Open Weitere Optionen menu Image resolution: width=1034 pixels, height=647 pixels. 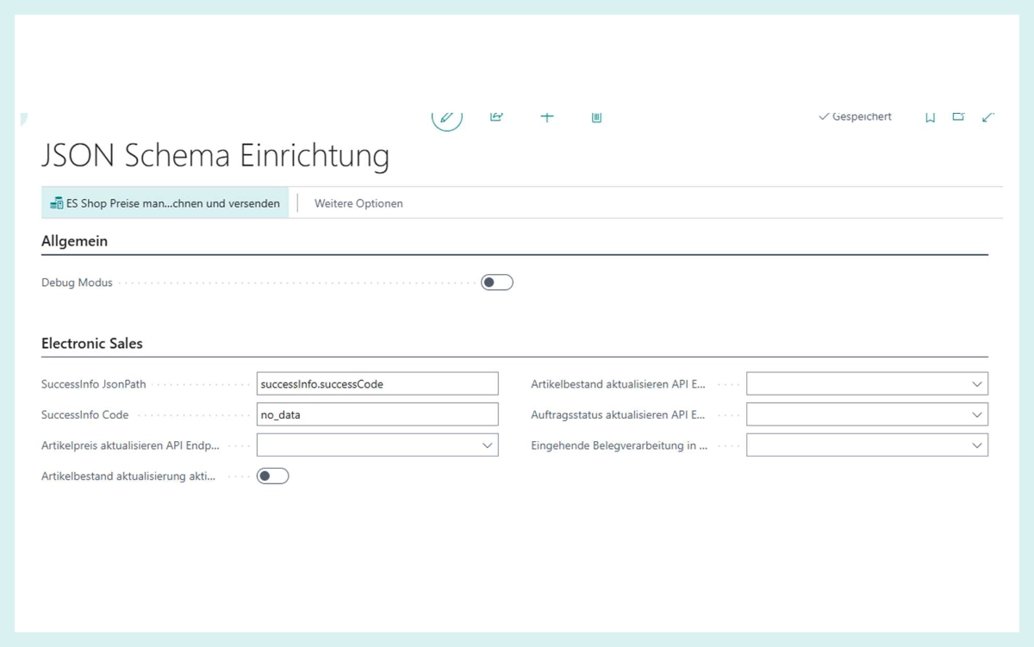[358, 203]
